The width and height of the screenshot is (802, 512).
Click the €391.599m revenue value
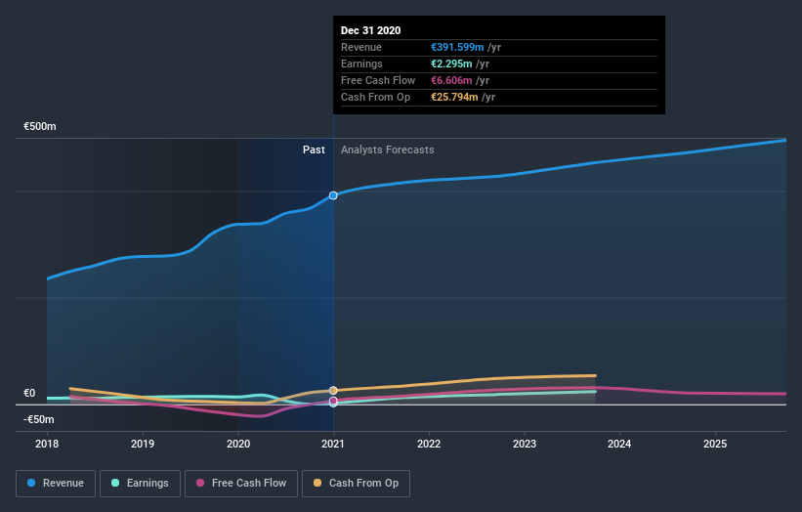(x=457, y=48)
